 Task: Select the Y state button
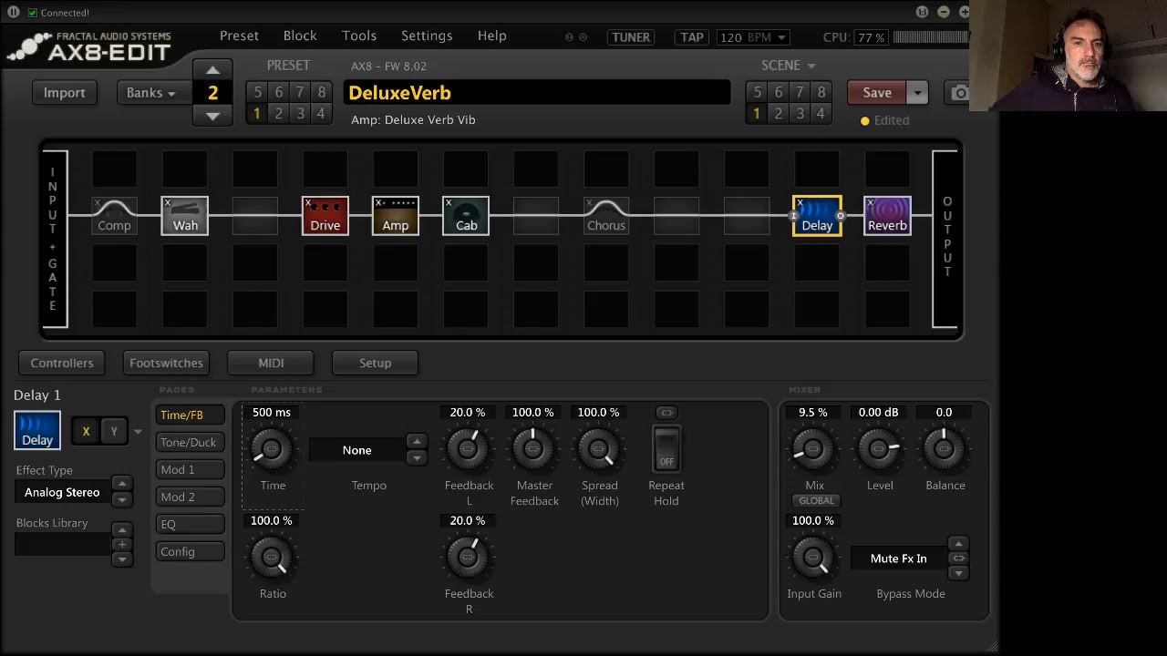click(x=114, y=431)
